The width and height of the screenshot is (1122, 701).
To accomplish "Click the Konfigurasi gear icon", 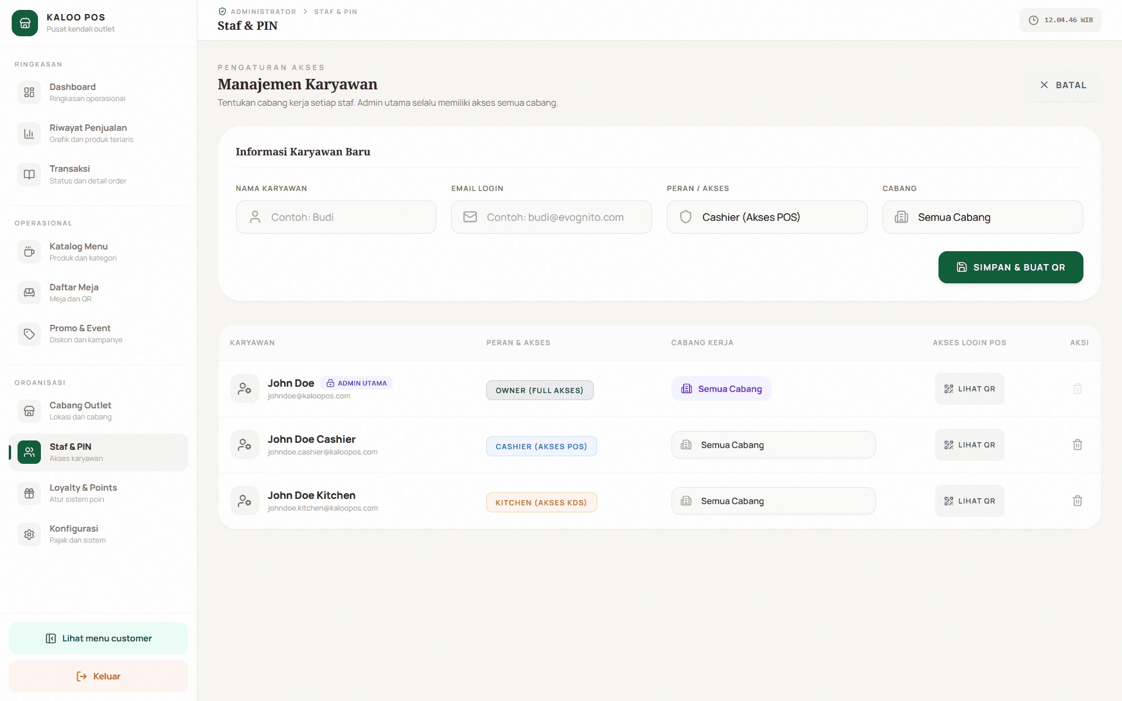I will click(29, 534).
